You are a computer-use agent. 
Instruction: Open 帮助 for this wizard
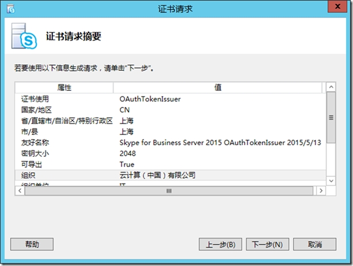32,244
